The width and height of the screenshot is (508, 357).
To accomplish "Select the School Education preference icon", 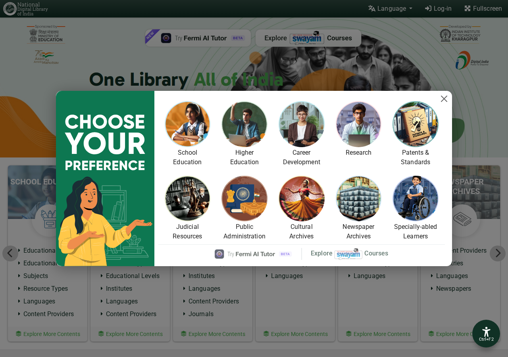I will point(187,124).
